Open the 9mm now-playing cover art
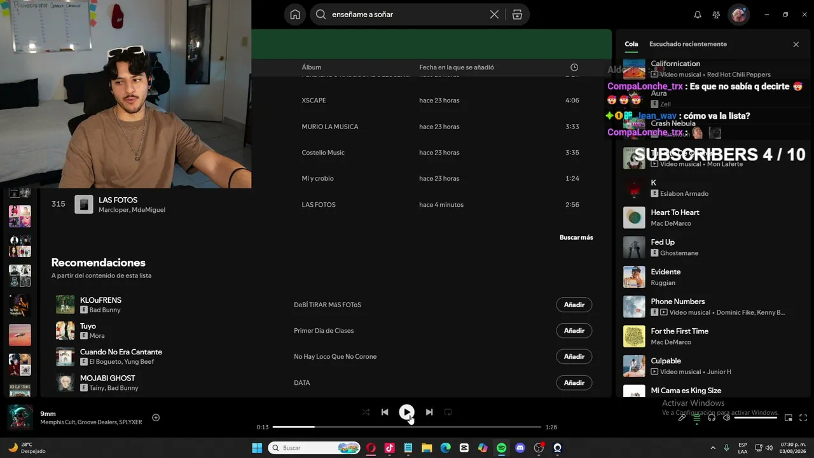 [x=20, y=417]
